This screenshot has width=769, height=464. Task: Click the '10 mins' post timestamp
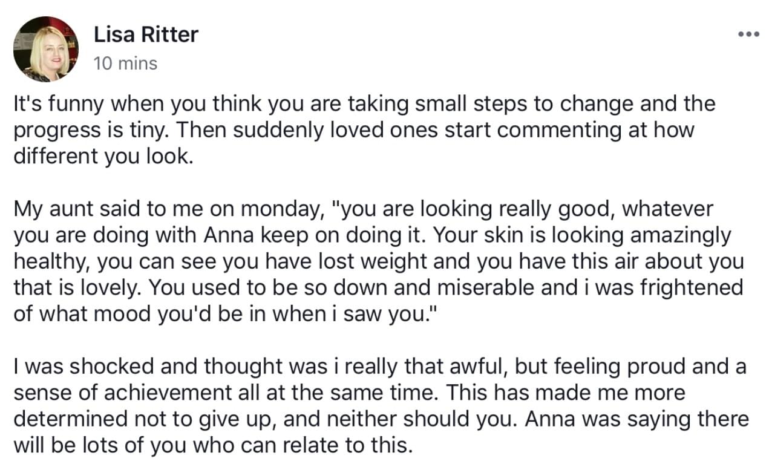126,63
